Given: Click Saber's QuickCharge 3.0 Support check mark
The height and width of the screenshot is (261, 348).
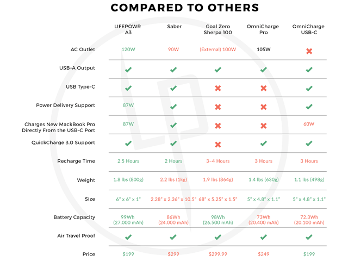Looking at the screenshot, I should tap(173, 144).
